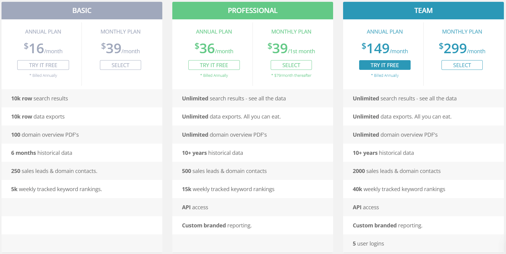506x254 pixels.
Task: Click the $16/month Basic annual price
Action: 43,48
